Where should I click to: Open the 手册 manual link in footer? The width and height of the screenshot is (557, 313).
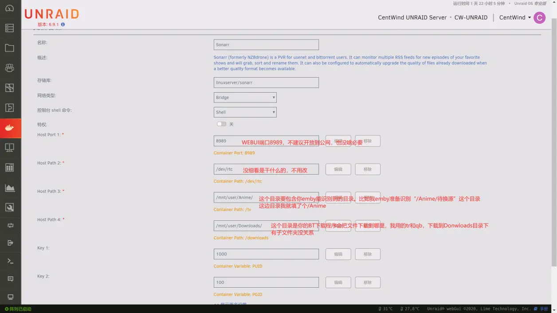pos(541,309)
